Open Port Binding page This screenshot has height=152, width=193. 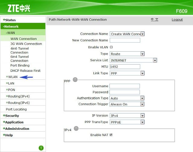coord(20,65)
